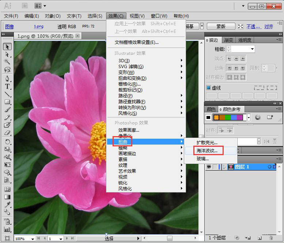Select the Free Transform tool
This screenshot has width=284, height=243.
click(x=7, y=165)
